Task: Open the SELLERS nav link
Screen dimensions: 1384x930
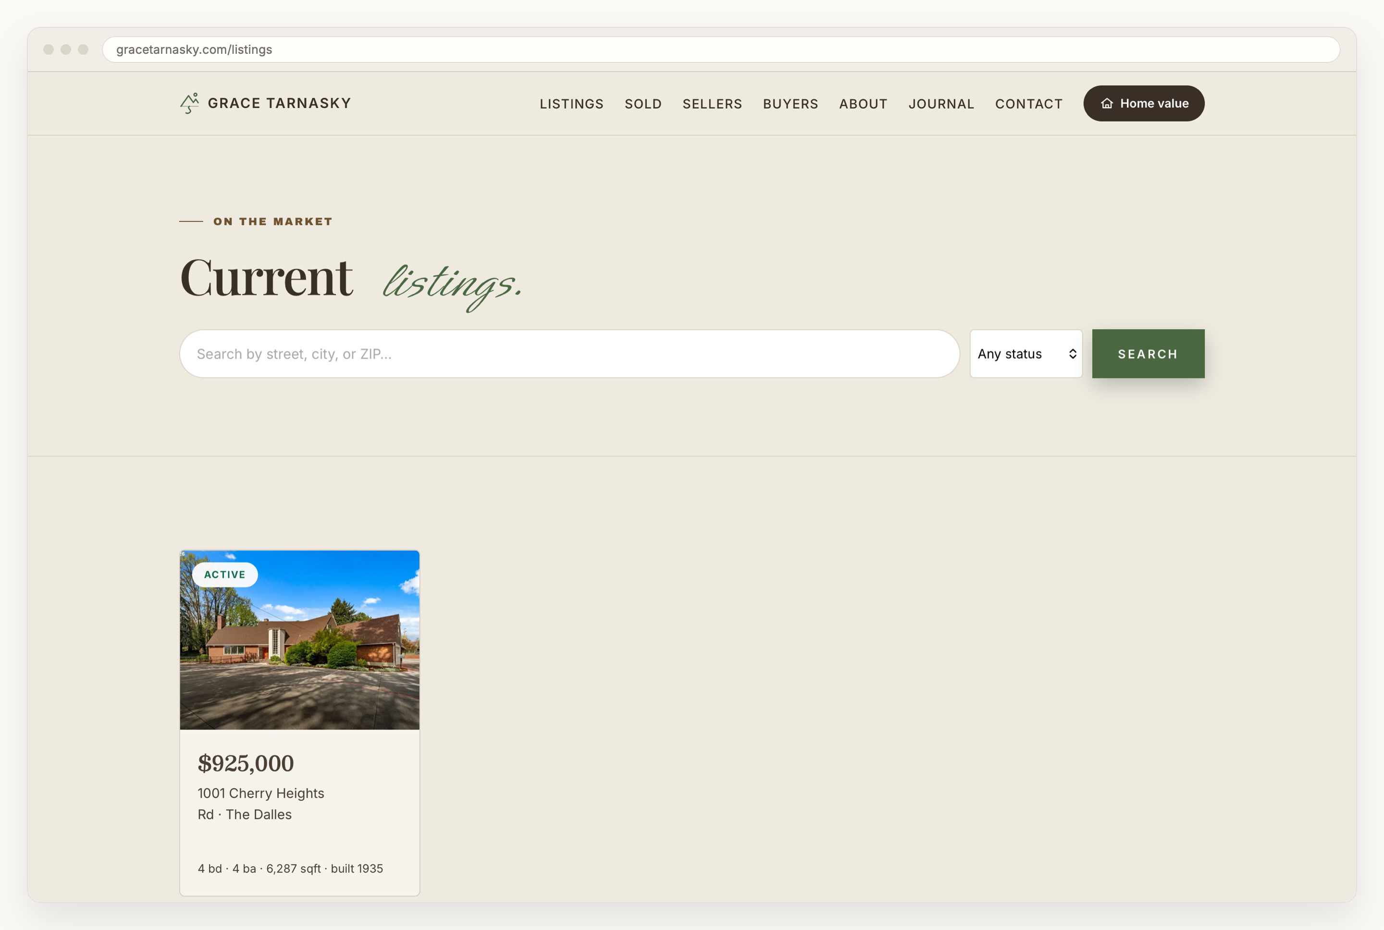Action: (712, 104)
